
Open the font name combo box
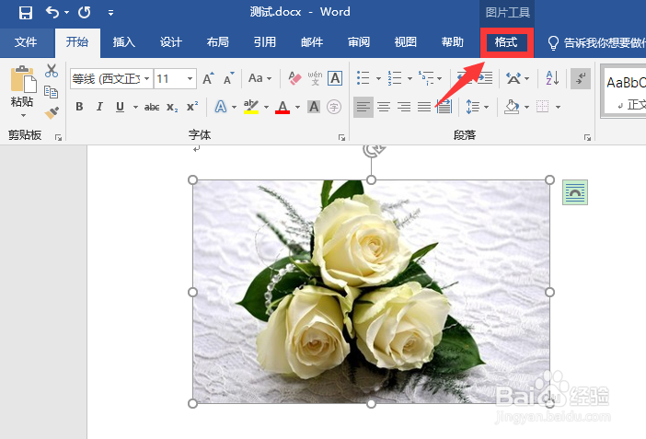point(110,78)
